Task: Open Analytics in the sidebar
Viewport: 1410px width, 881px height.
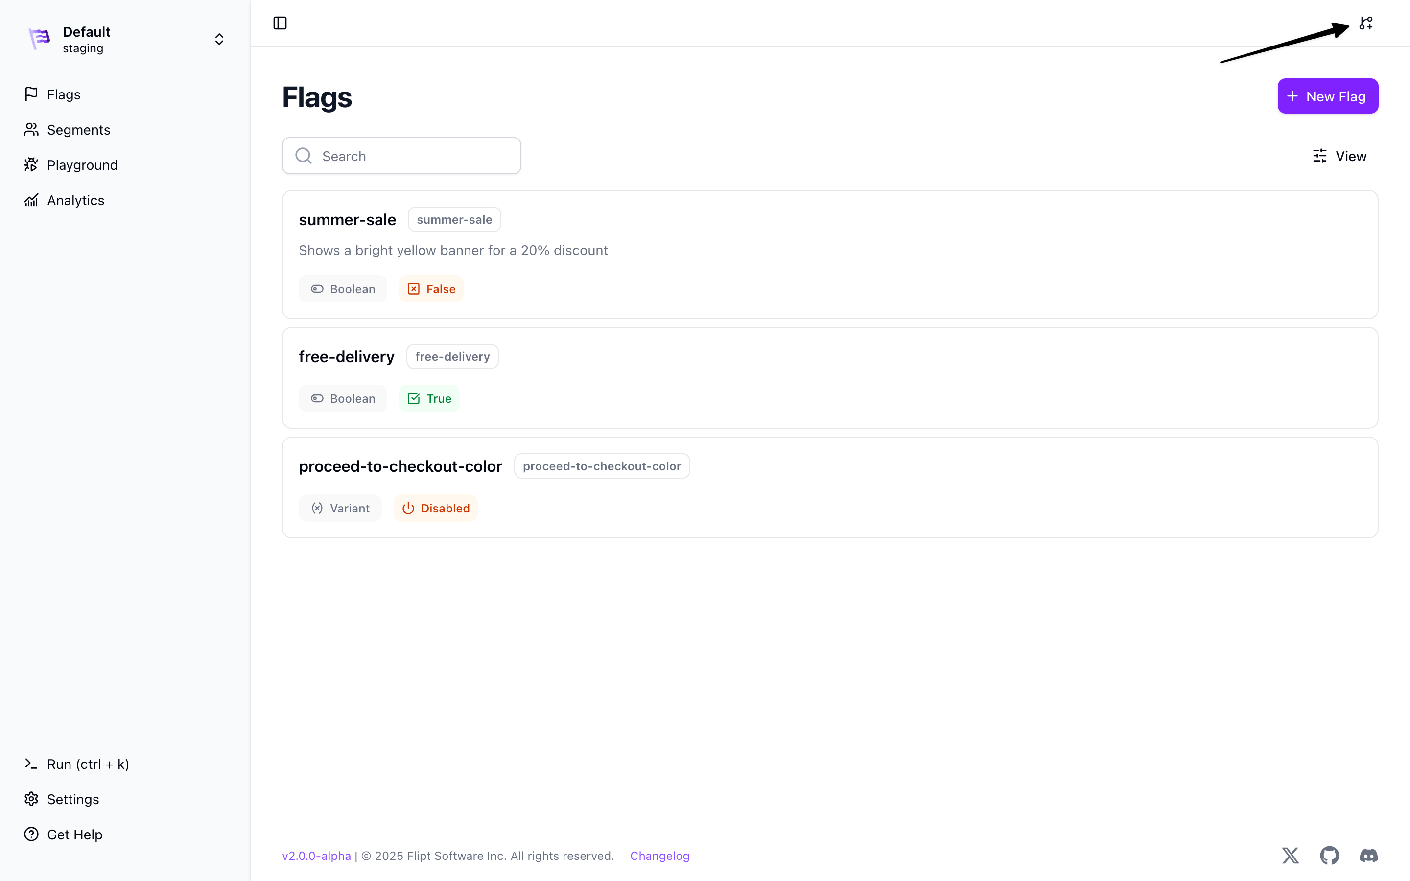Action: point(75,200)
